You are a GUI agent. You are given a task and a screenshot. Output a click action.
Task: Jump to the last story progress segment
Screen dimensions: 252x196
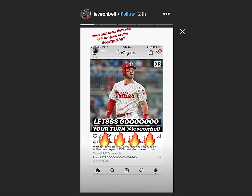click(x=164, y=25)
